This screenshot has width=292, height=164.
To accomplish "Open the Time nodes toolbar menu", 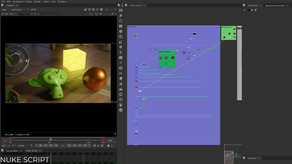I will tap(121, 21).
